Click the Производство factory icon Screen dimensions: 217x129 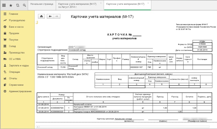click(x=5, y=53)
